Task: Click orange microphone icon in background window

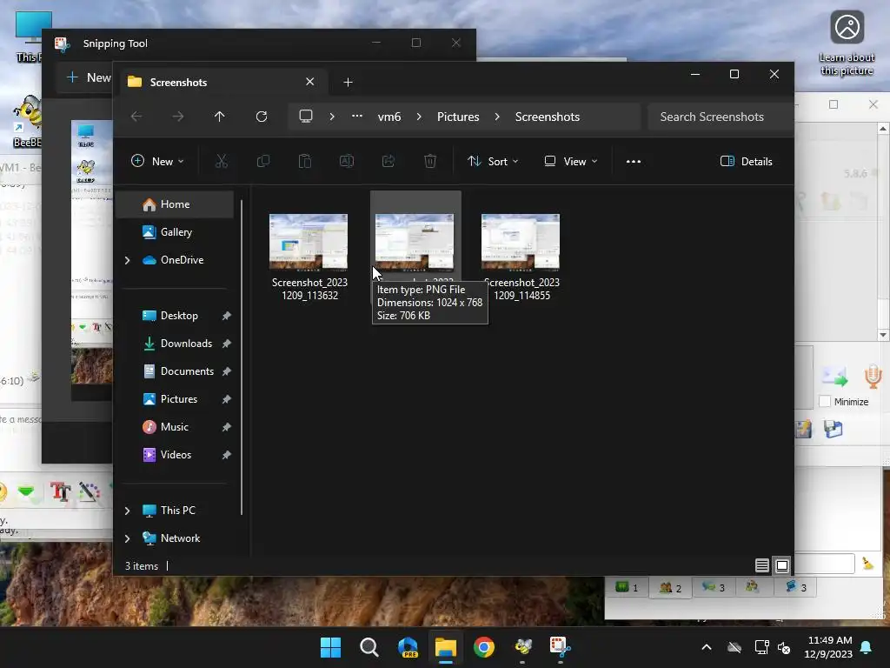Action: pyautogui.click(x=873, y=376)
